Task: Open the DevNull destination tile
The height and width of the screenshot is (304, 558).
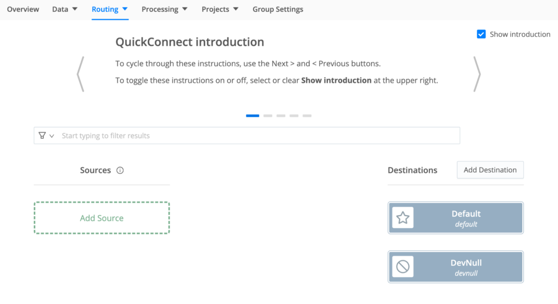Action: click(455, 267)
